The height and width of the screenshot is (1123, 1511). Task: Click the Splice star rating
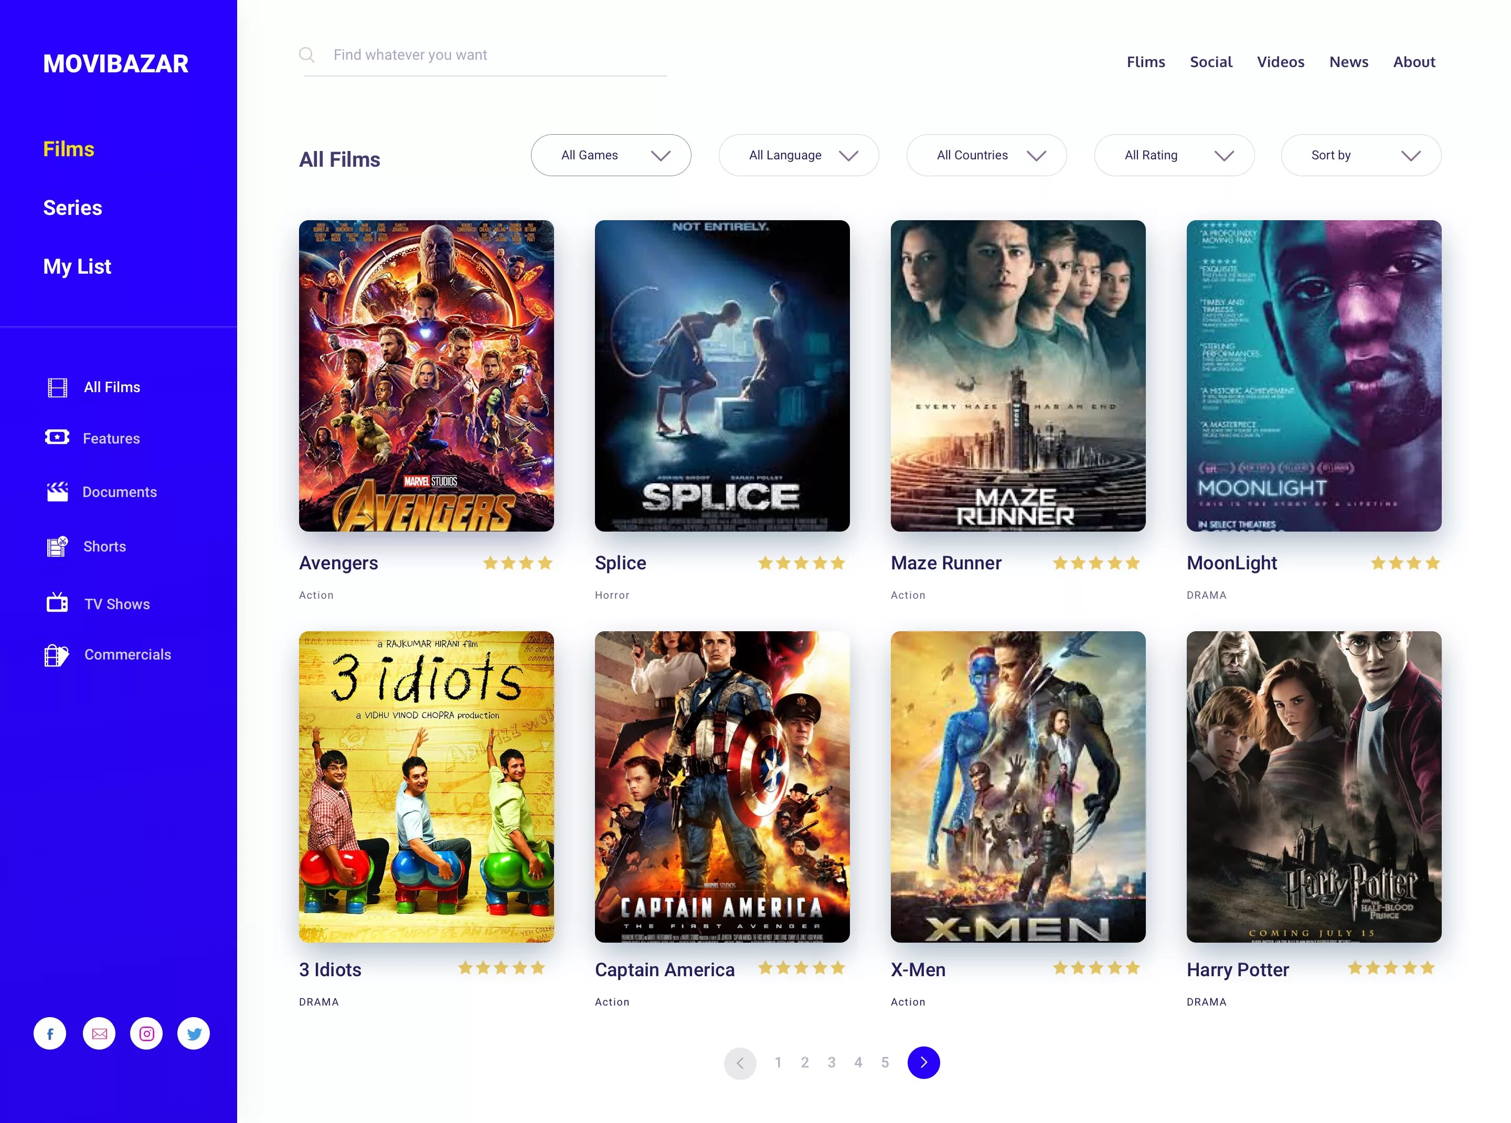point(802,563)
